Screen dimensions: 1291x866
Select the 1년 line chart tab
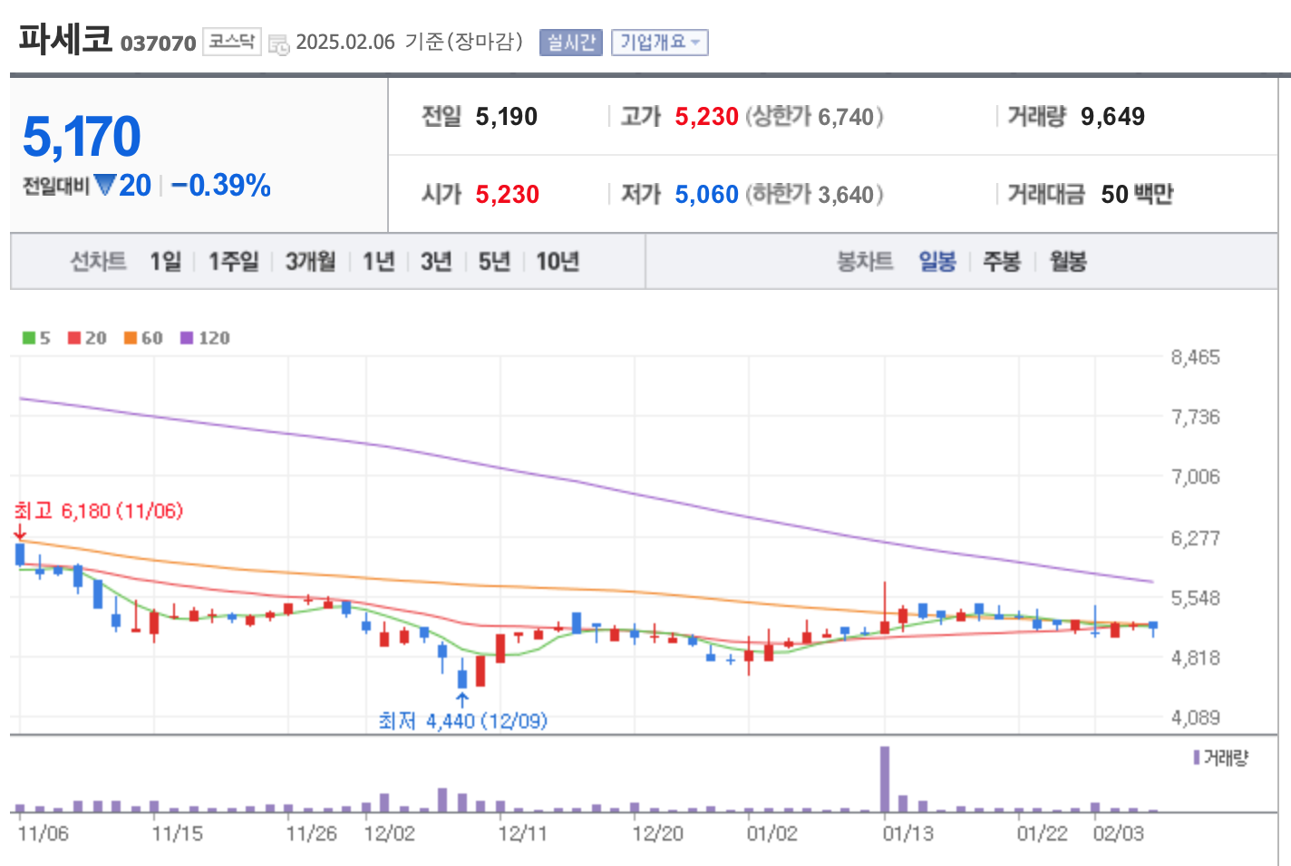(x=379, y=262)
